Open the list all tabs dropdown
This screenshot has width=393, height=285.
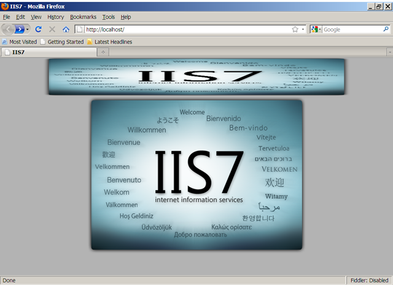pos(390,52)
